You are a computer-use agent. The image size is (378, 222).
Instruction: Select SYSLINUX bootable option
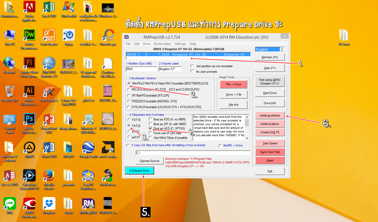[129, 107]
